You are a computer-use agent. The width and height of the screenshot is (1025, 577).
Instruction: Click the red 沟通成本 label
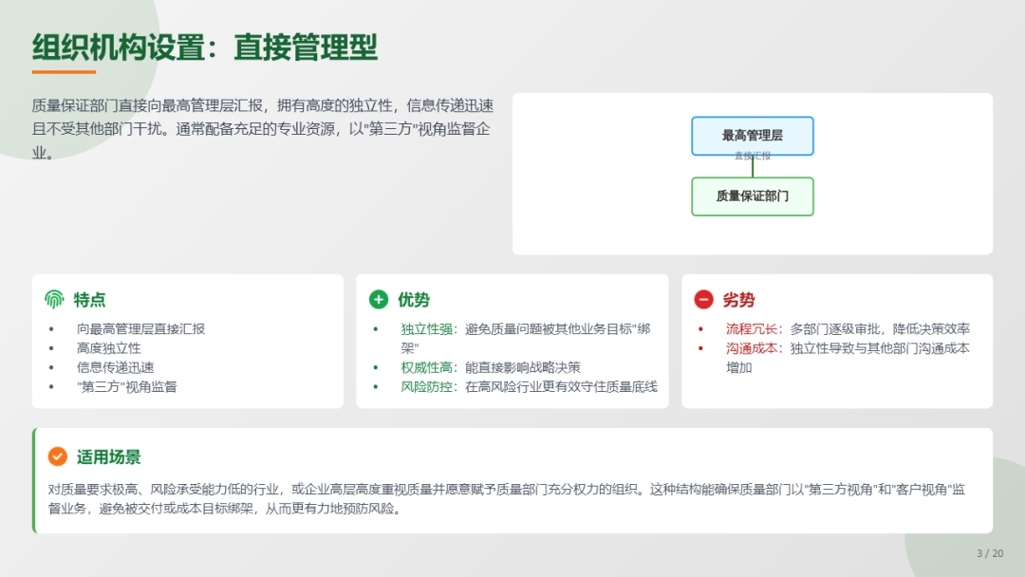(754, 348)
